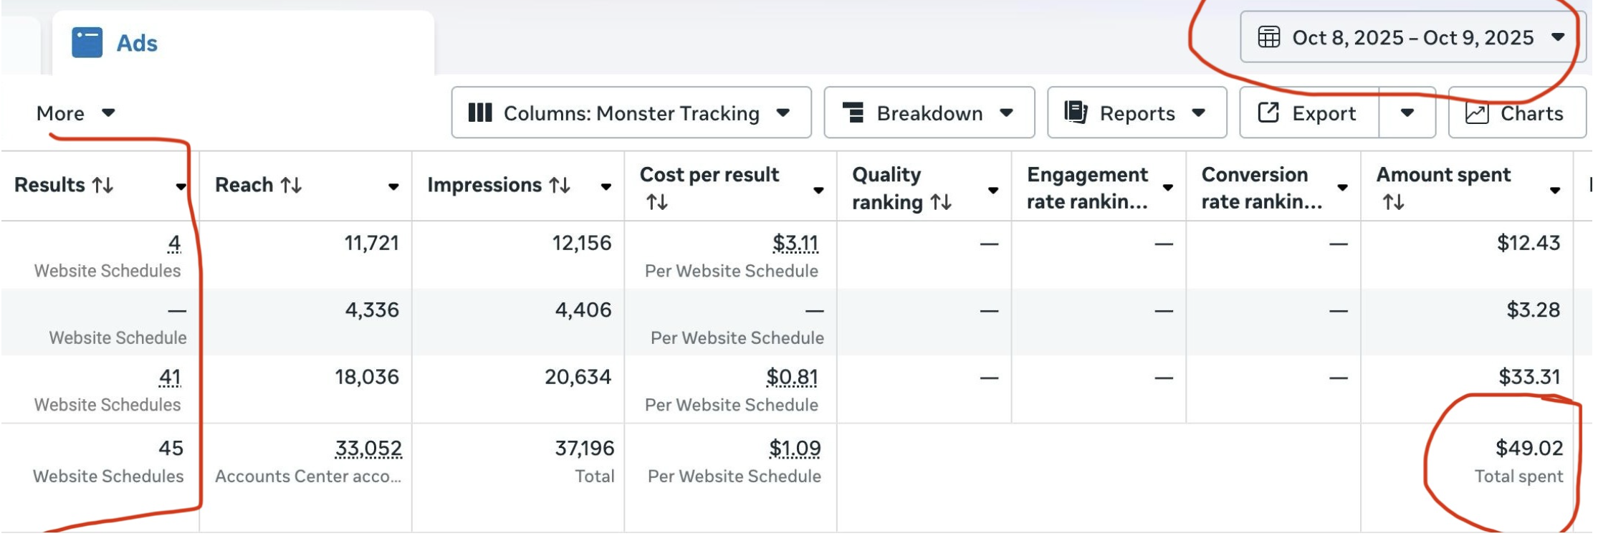This screenshot has width=1598, height=536.
Task: Open the Charts view
Action: (1517, 113)
